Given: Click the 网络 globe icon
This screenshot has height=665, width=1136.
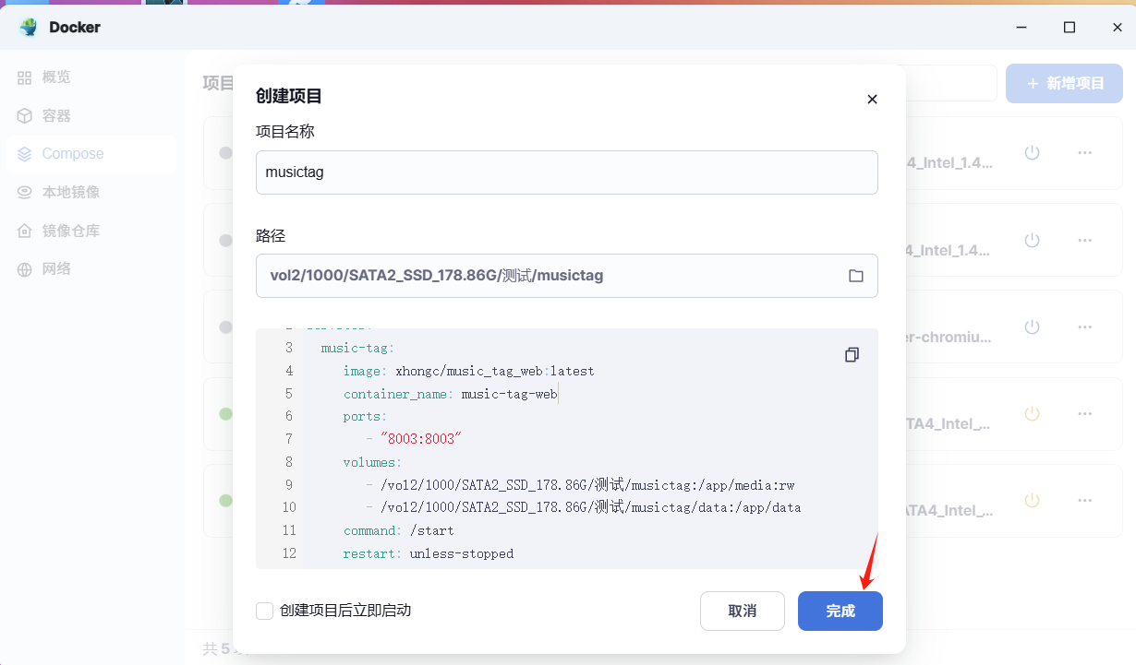Looking at the screenshot, I should pyautogui.click(x=25, y=269).
